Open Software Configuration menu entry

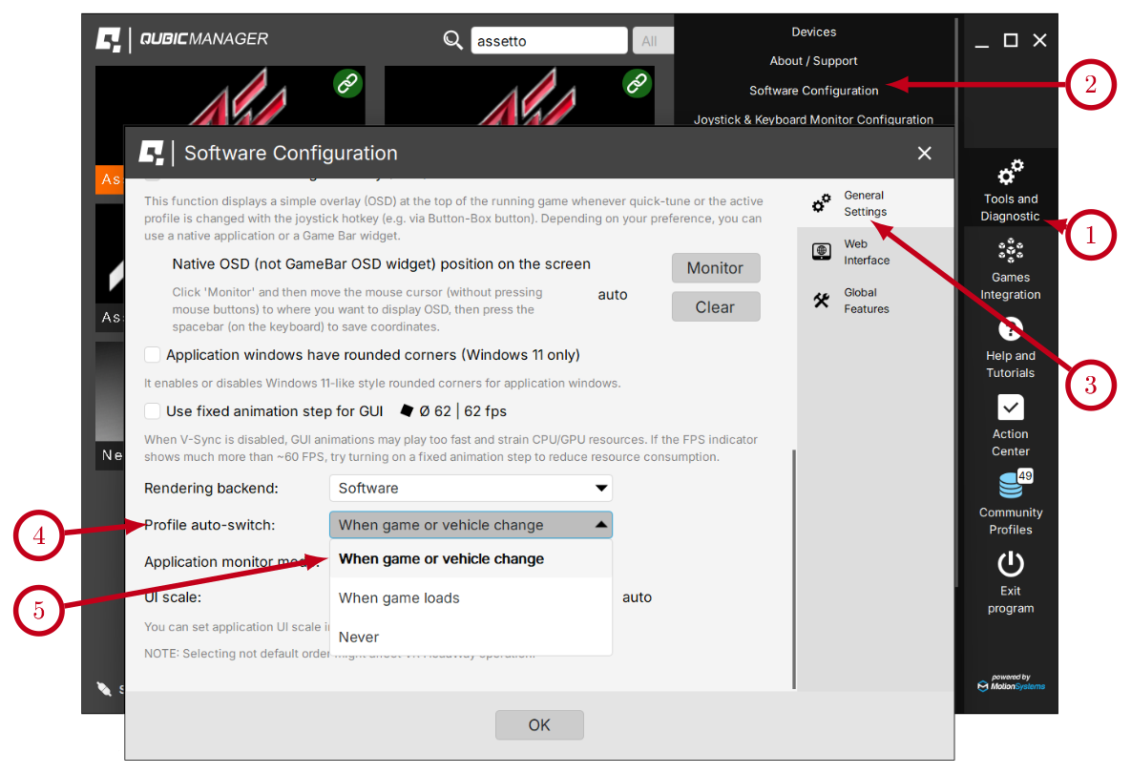tap(813, 91)
